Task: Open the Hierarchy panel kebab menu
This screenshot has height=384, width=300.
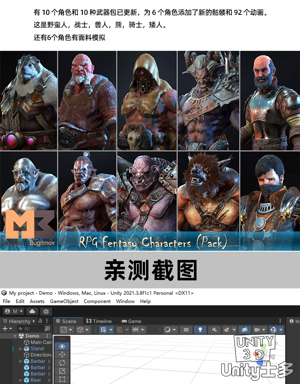Action: pos(47,321)
